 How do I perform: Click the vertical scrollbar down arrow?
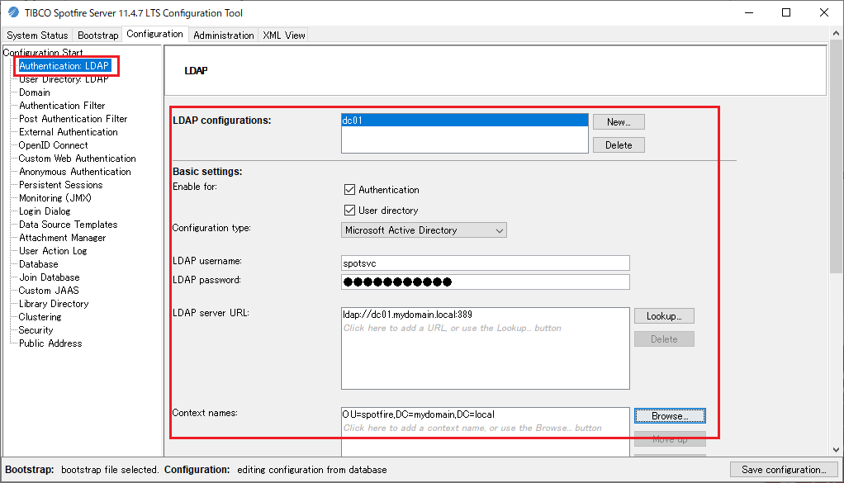pos(836,450)
